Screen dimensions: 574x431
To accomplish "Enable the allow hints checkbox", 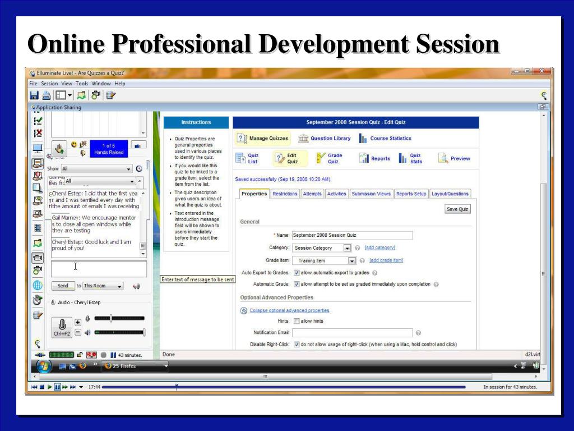I will (297, 320).
